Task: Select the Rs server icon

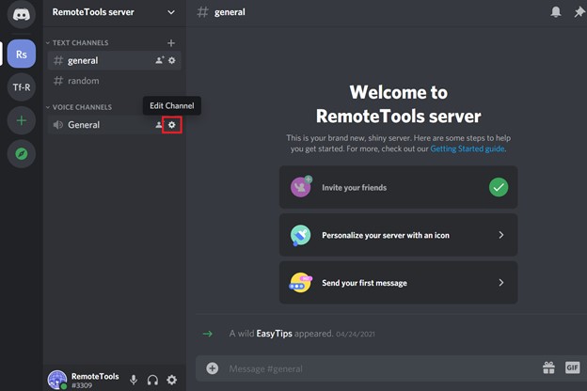Action: [x=22, y=54]
